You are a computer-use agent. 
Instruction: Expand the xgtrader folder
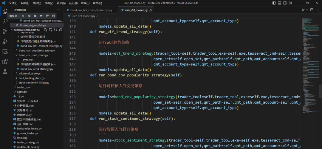[22, 92]
